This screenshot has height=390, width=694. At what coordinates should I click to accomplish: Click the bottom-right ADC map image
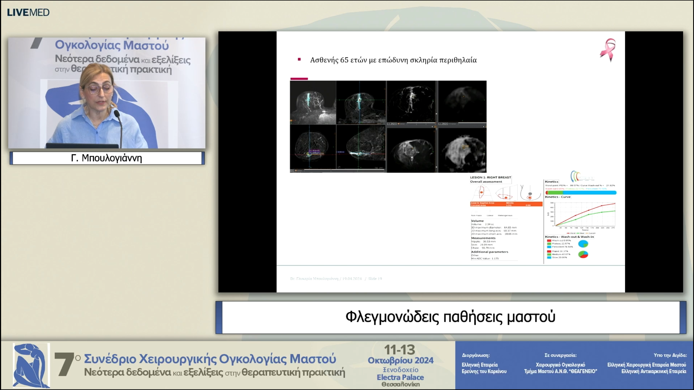coord(462,150)
